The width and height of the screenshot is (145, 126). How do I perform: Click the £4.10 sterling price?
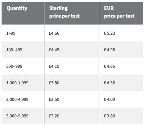pyautogui.click(x=54, y=66)
